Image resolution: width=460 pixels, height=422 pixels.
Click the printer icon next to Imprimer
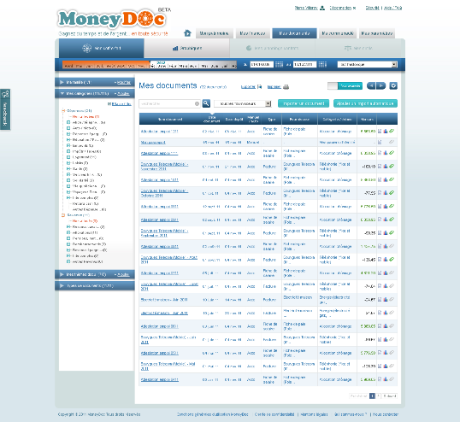pos(286,87)
